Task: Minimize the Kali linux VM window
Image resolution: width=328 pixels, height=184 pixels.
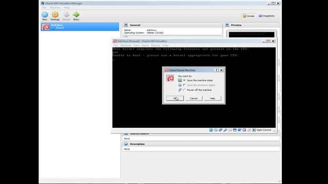Action: pos(264,41)
